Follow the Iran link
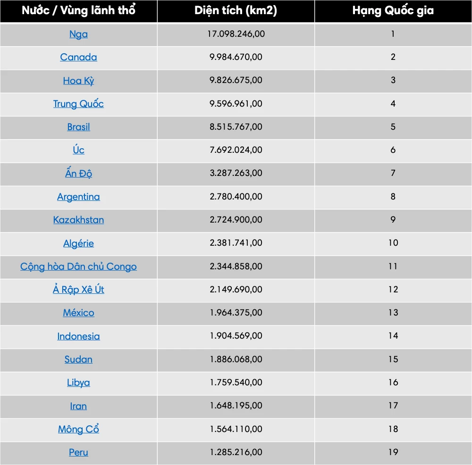 78,406
